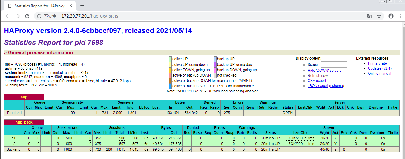This screenshot has width=405, height=159.
Task: Visit the Primary site link
Action: click(x=377, y=63)
